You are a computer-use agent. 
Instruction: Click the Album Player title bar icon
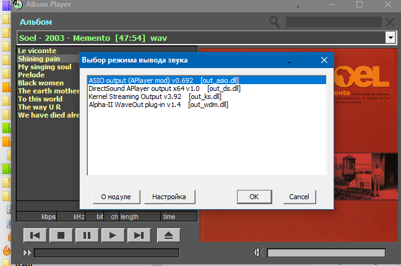[18, 4]
